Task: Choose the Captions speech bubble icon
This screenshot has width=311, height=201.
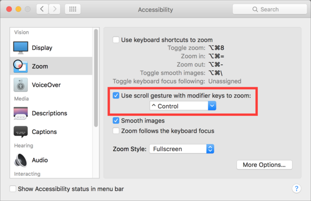Action: pyautogui.click(x=20, y=132)
